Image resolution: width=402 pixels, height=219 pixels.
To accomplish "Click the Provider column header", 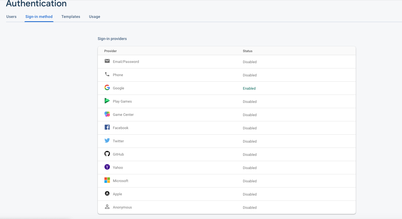I will tap(110, 51).
